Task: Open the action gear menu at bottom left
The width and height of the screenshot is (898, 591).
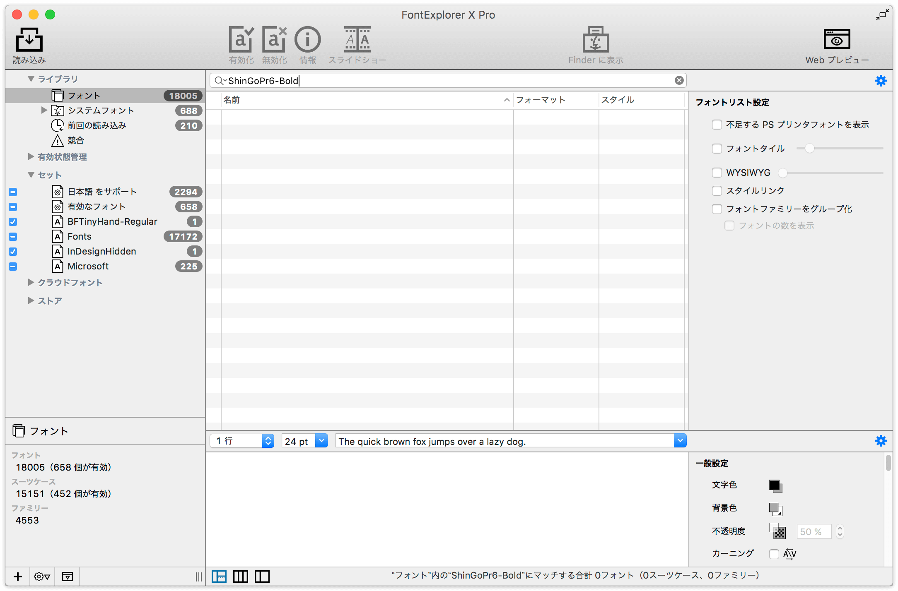Action: [42, 577]
